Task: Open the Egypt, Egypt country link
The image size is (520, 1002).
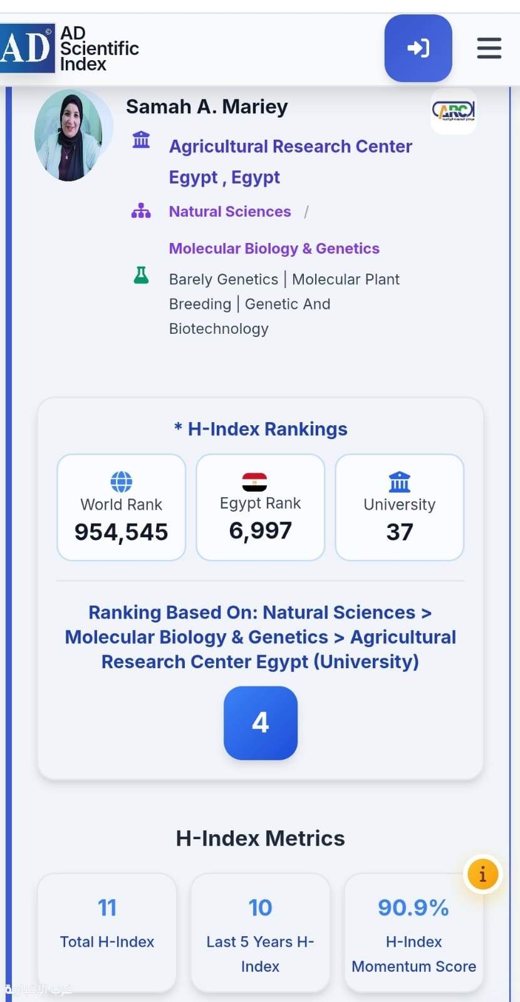Action: (x=224, y=178)
